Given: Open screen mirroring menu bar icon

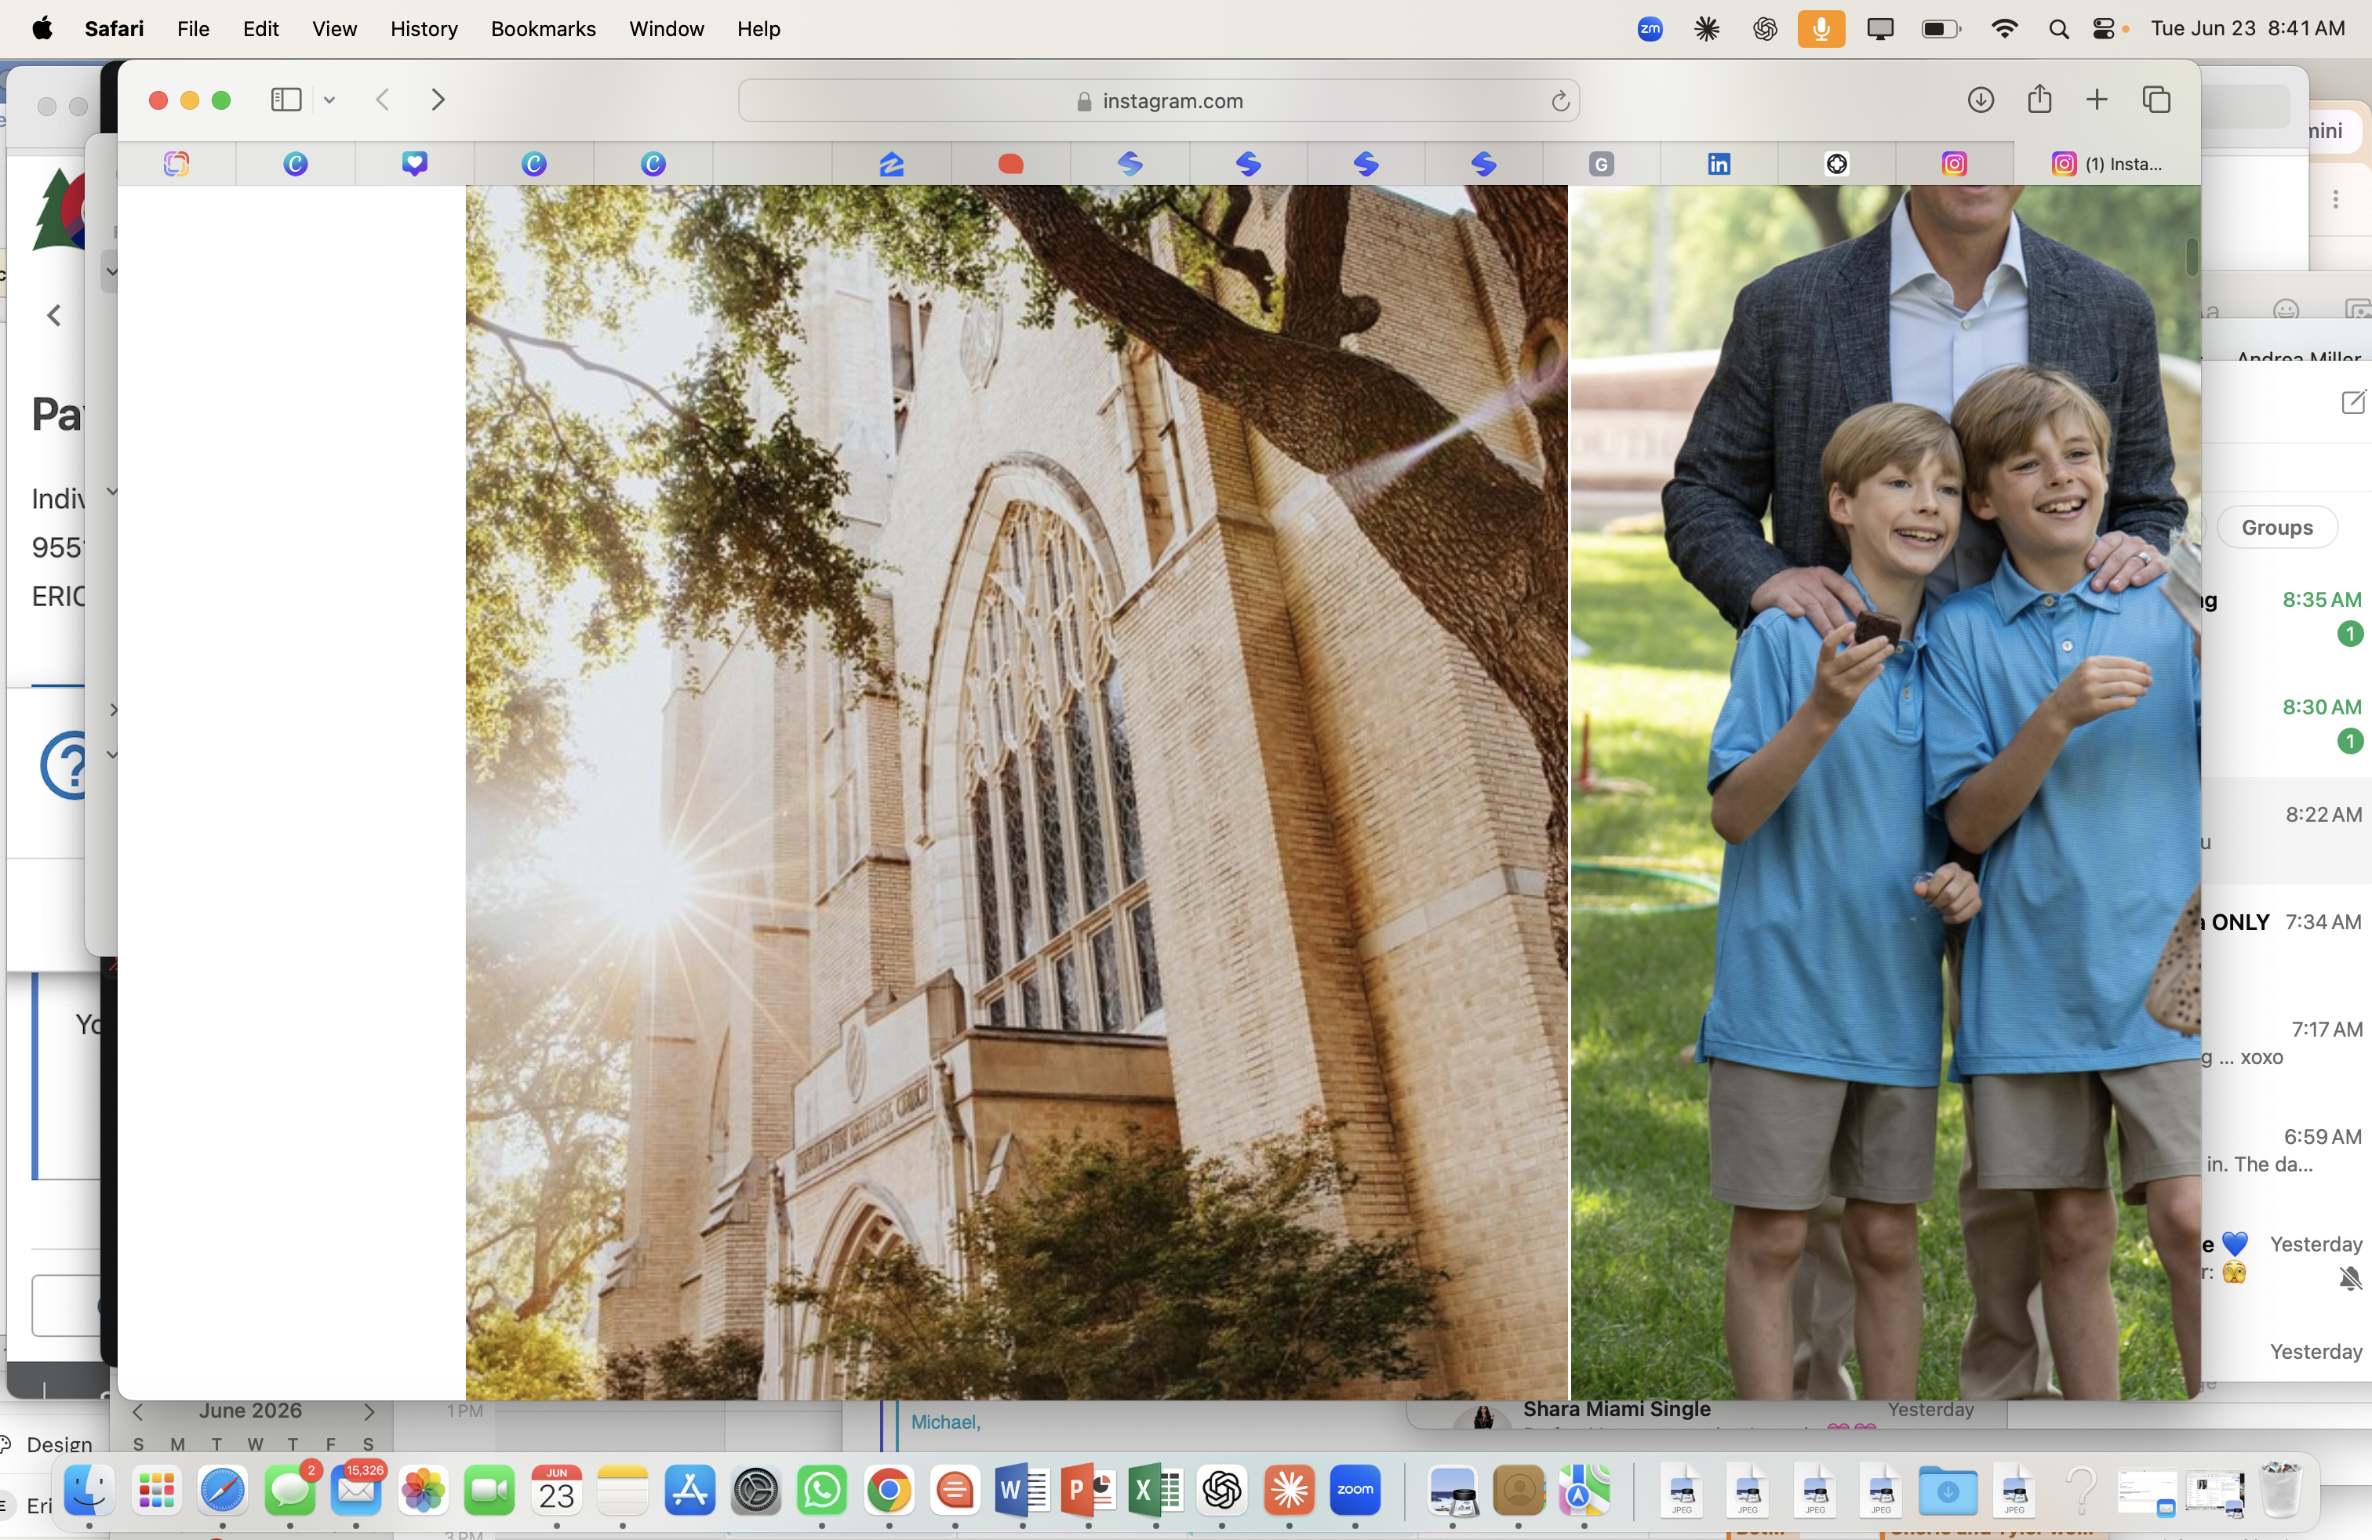Looking at the screenshot, I should pyautogui.click(x=1879, y=29).
